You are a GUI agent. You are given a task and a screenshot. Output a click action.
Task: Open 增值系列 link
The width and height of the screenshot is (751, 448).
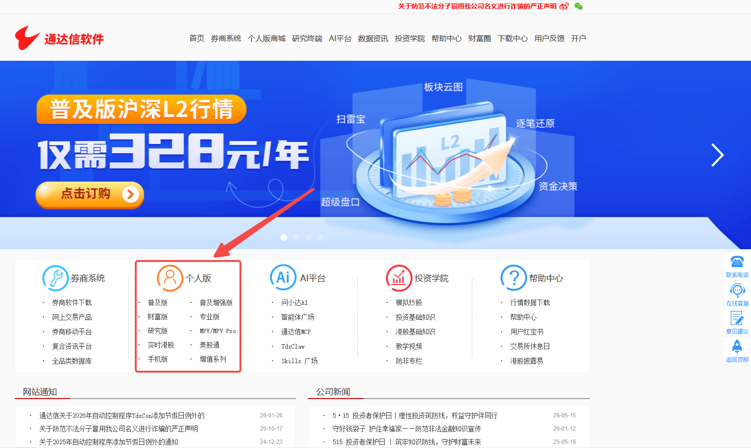pos(213,359)
